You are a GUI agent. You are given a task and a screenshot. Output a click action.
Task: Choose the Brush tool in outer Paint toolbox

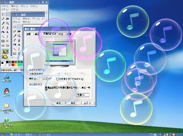pyautogui.click(x=7, y=28)
